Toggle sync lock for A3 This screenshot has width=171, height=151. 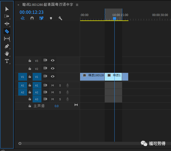(45, 99)
